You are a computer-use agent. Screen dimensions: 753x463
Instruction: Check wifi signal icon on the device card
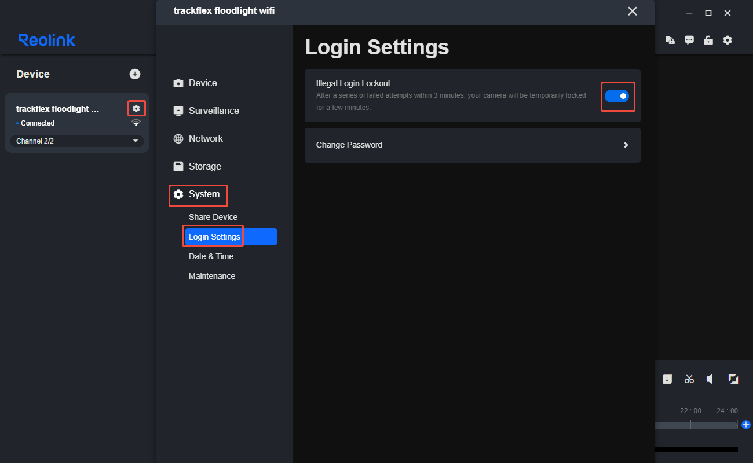click(136, 123)
